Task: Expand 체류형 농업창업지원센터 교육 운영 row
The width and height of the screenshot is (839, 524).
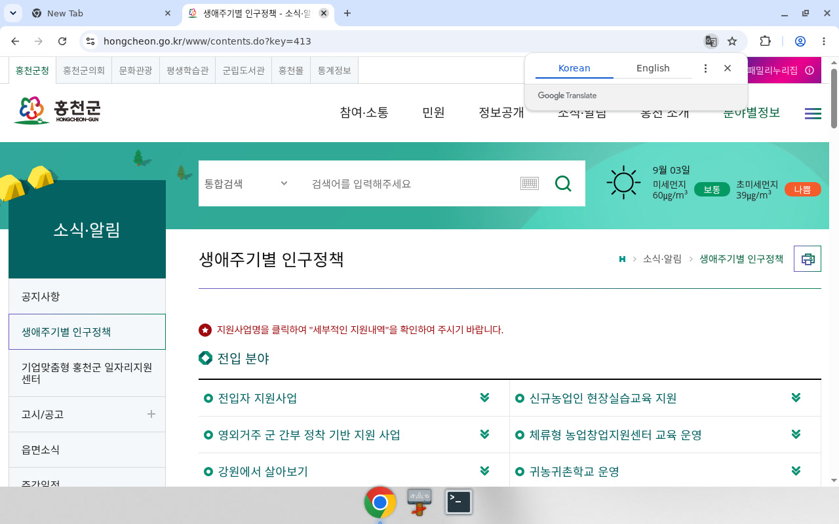Action: [665, 435]
